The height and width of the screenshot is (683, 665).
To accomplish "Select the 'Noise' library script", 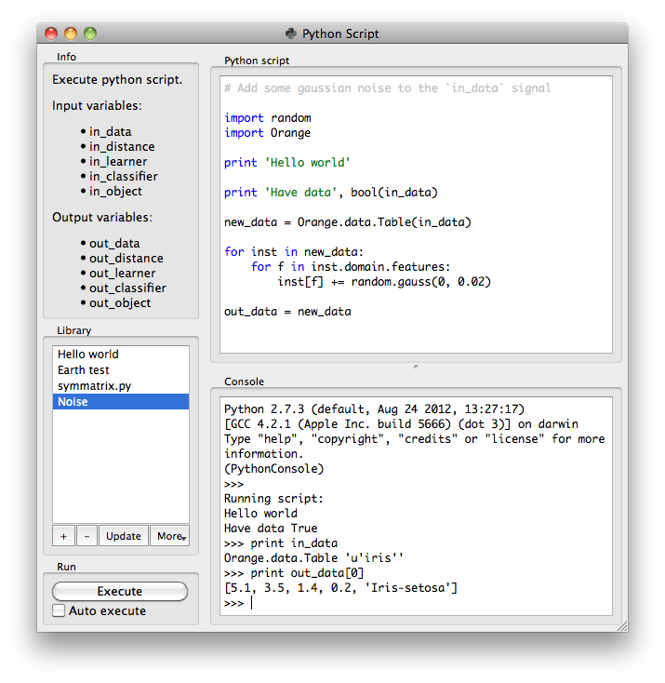I will [x=121, y=402].
